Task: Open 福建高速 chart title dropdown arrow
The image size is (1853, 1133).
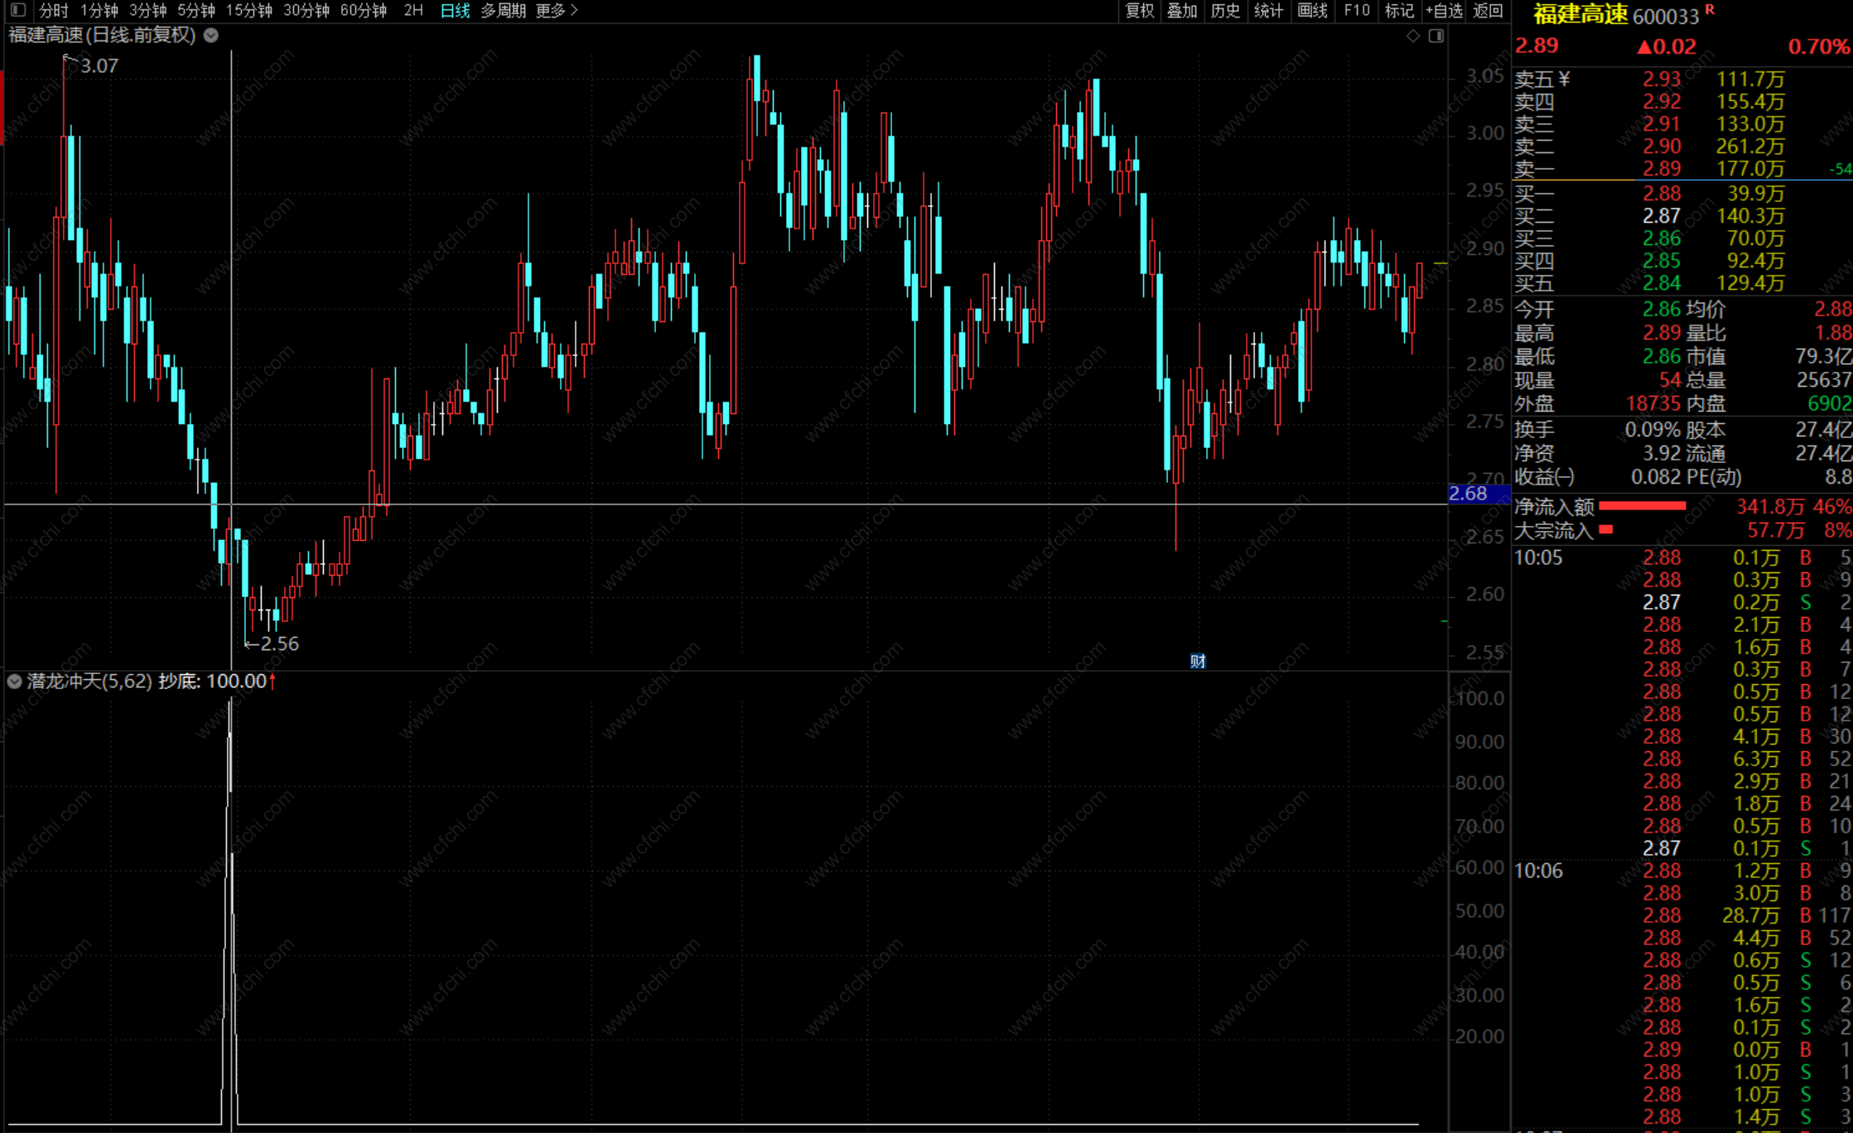Action: pyautogui.click(x=211, y=36)
